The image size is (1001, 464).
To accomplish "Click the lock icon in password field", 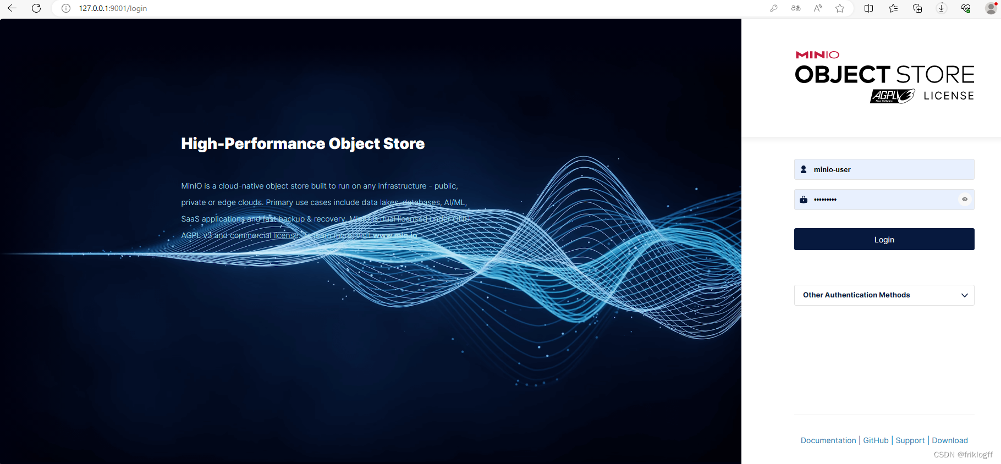I will pos(804,200).
